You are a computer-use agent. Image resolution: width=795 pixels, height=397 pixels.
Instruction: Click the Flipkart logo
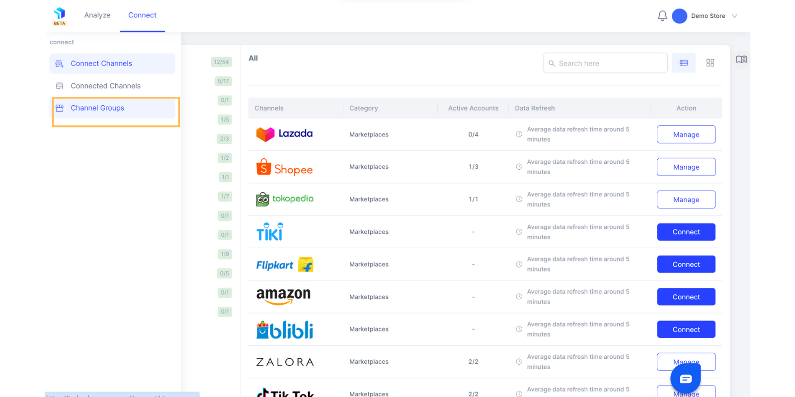click(x=285, y=265)
